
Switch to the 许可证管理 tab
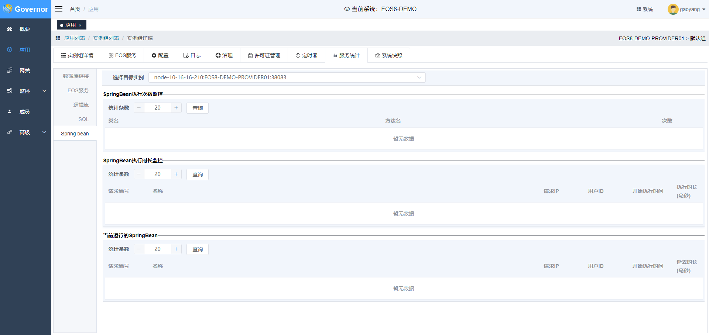264,55
